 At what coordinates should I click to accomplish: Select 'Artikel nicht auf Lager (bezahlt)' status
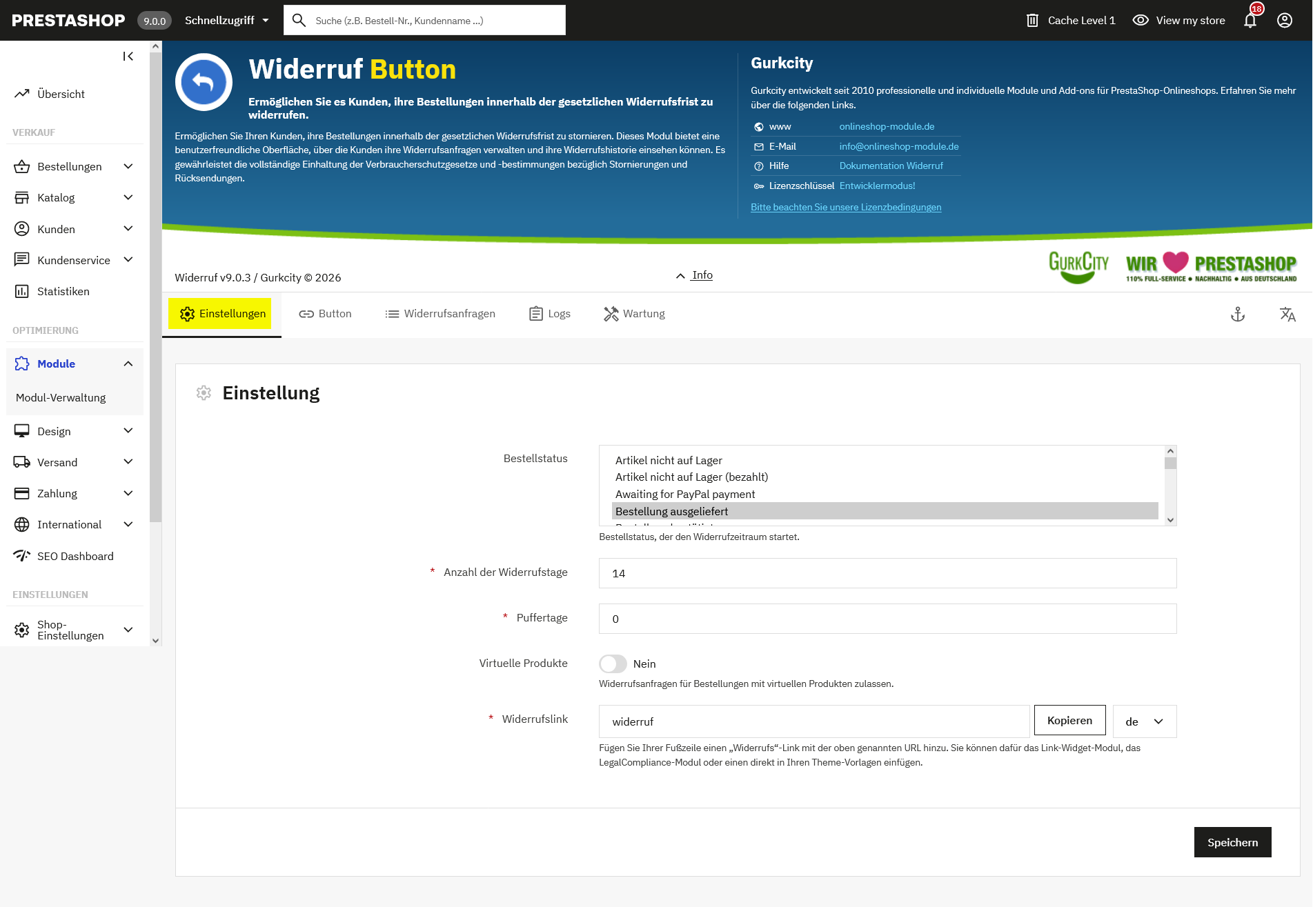(885, 477)
